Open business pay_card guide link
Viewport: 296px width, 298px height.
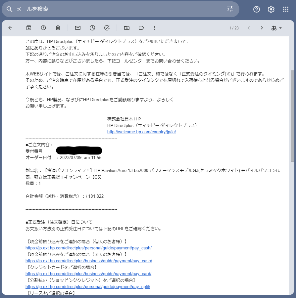click(x=88, y=274)
